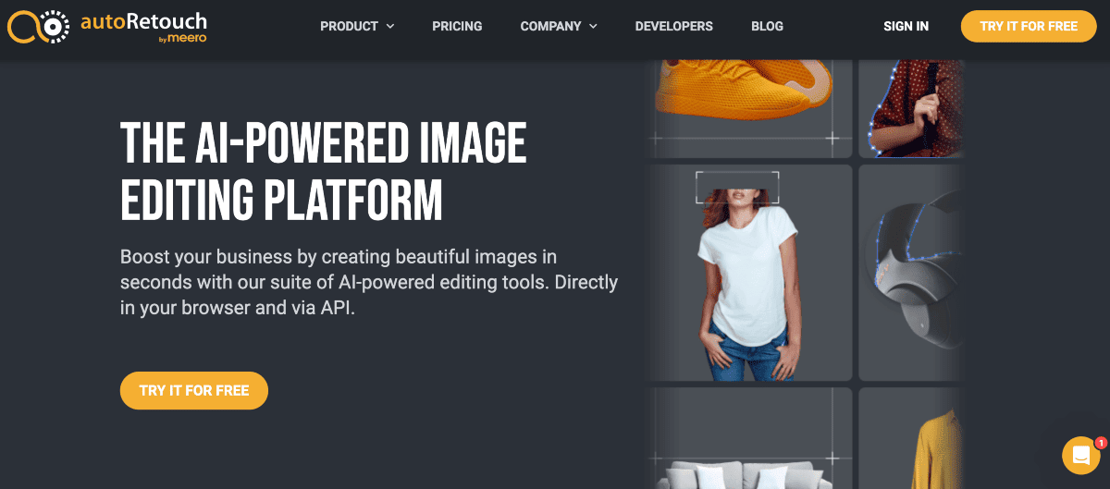Expand the PRODUCT dropdown chevron
Image resolution: width=1110 pixels, height=489 pixels.
(390, 26)
